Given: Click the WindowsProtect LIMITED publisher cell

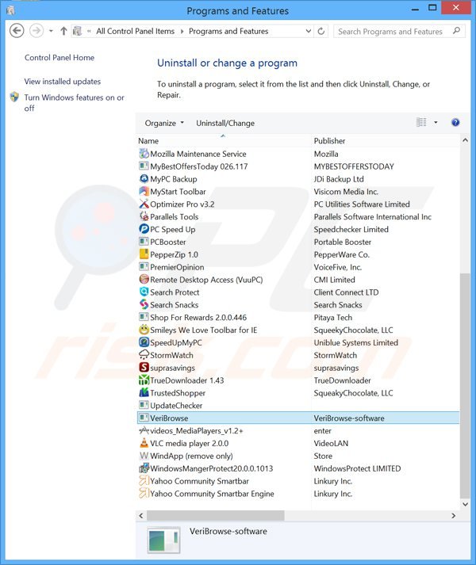Looking at the screenshot, I should [x=357, y=468].
